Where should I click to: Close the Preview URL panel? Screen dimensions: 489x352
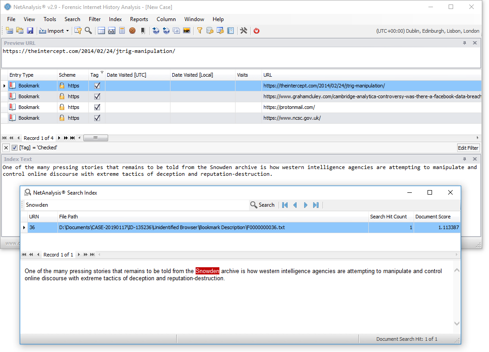coord(475,43)
